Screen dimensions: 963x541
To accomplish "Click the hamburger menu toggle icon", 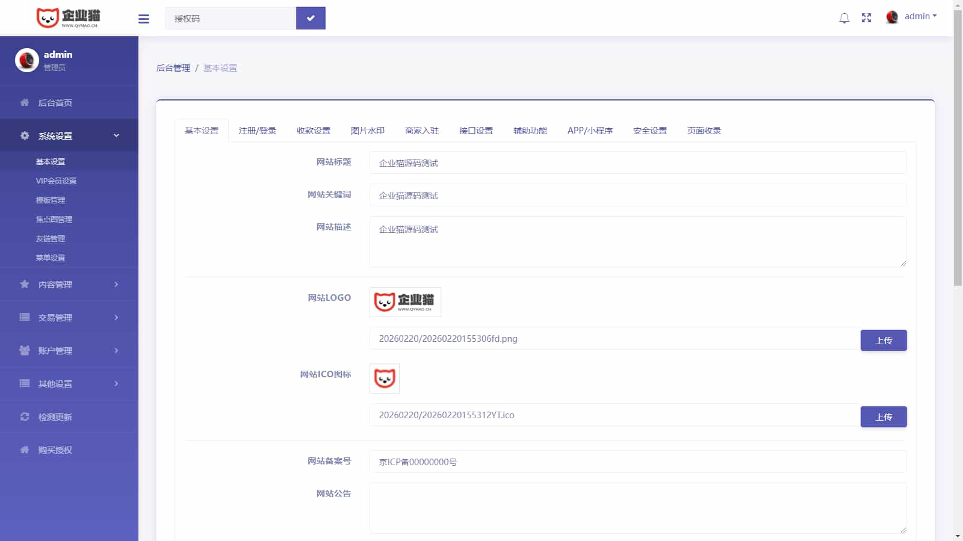I will 144,19.
